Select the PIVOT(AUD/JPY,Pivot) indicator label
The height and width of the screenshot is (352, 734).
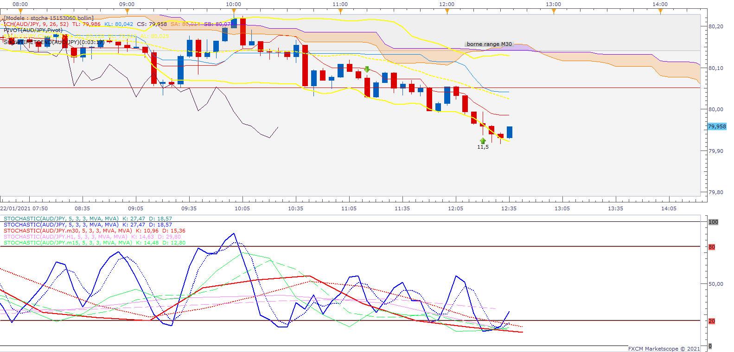[x=33, y=30]
